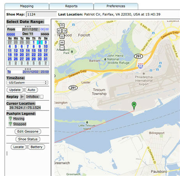The width and height of the screenshot is (180, 176).
Task: Zoom out the map with the minus icon
Action: [62, 48]
